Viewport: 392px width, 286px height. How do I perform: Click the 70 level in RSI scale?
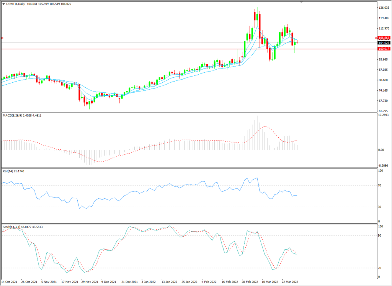(x=381, y=186)
